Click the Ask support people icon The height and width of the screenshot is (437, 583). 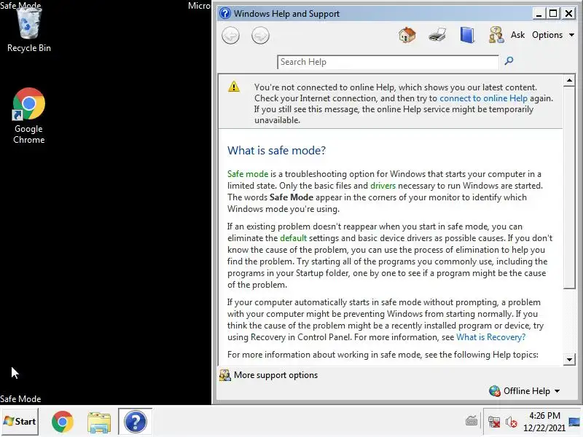pos(496,35)
